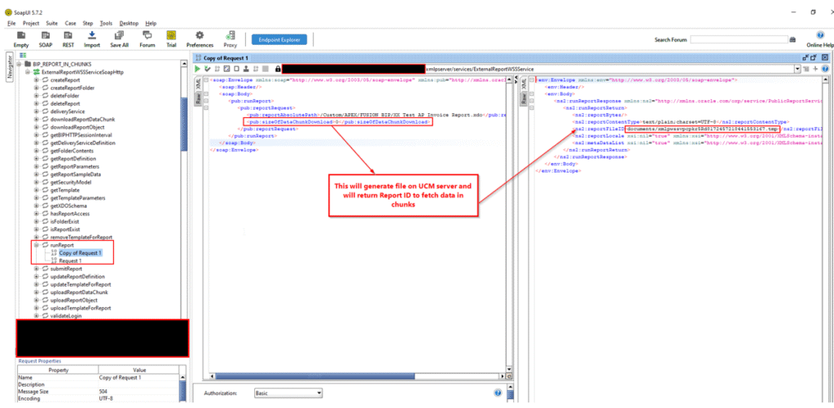The image size is (834, 408).
Task: Open the Forum toolbar icon
Action: click(x=147, y=35)
